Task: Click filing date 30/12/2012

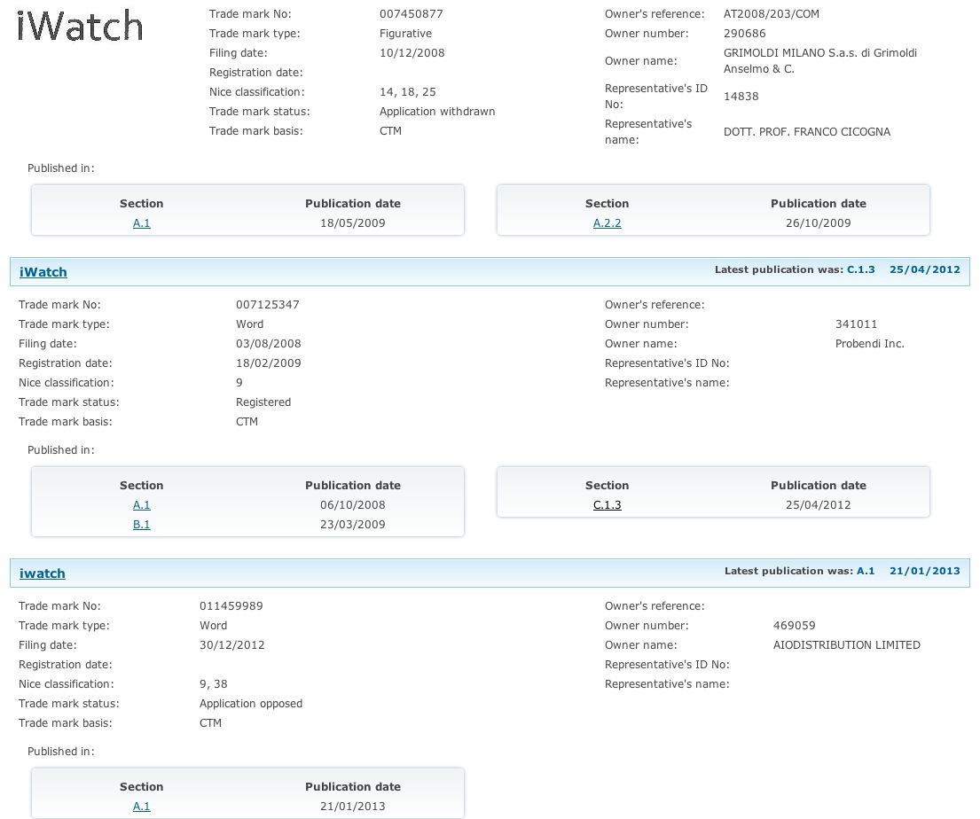Action: pos(231,644)
